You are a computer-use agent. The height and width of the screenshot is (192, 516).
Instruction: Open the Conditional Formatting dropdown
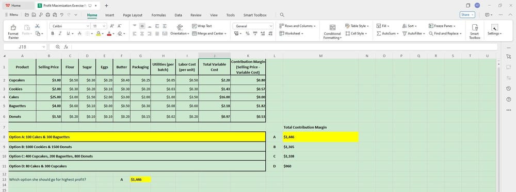click(332, 32)
